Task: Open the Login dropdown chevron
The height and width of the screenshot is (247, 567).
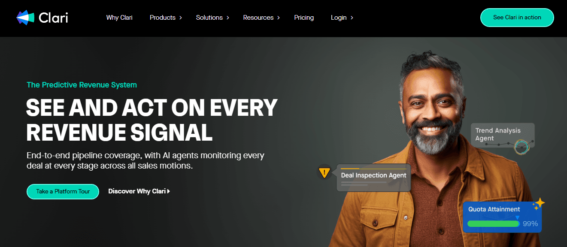Action: (352, 18)
